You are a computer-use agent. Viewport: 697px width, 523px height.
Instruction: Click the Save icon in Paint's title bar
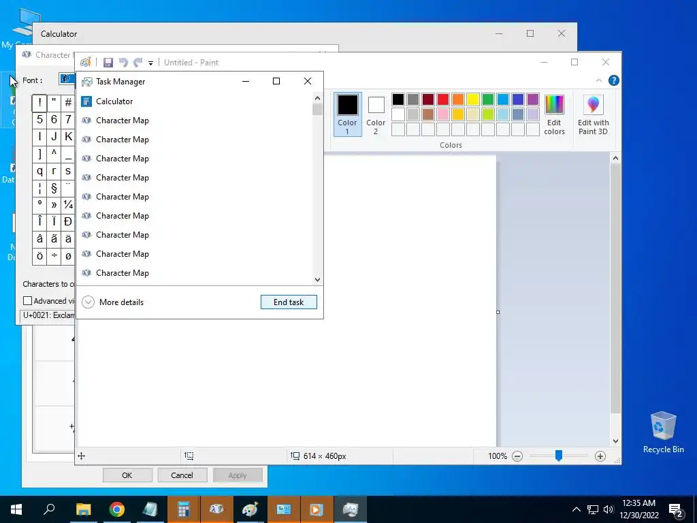(x=108, y=63)
